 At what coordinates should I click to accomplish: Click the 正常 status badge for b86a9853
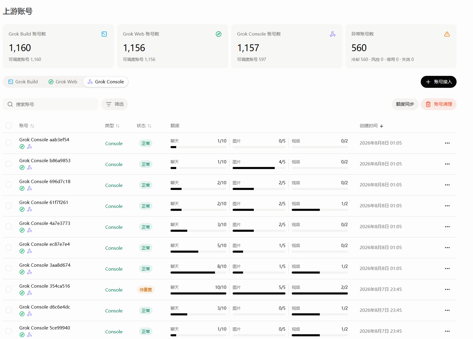coord(146,164)
